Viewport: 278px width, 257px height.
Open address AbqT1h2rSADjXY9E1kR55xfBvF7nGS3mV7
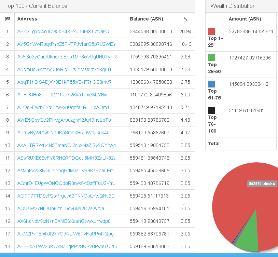click(x=64, y=82)
